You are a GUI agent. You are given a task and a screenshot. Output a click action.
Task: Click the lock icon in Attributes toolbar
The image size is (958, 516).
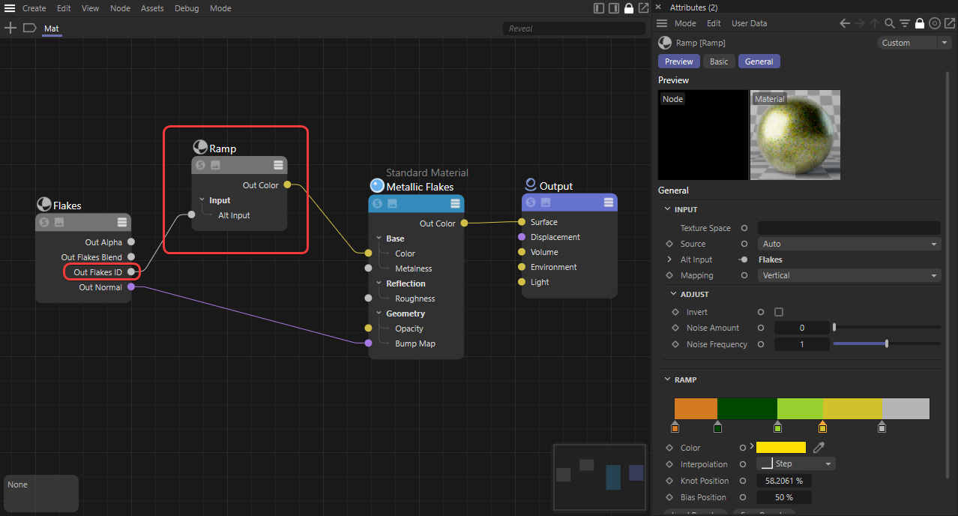coord(920,23)
